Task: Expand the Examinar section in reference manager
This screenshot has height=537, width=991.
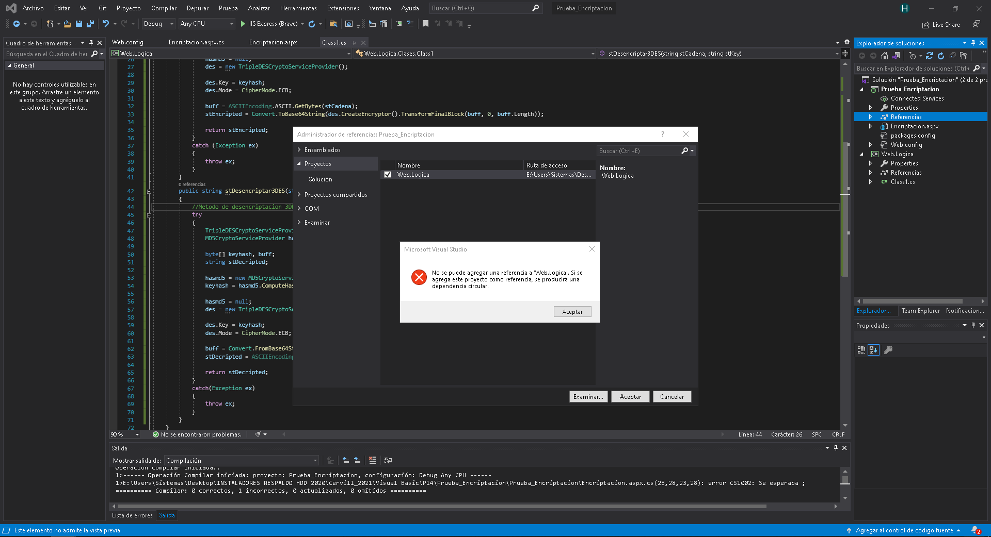Action: [x=299, y=223]
